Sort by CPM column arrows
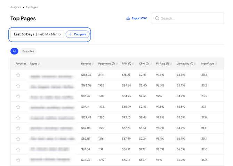This screenshot has height=166, width=233. [x=151, y=64]
